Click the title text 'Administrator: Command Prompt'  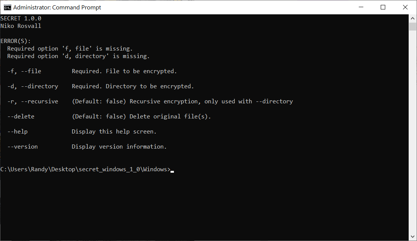coord(57,8)
